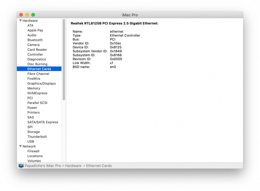Click Ethernet Cards in the path bar

pos(99,166)
